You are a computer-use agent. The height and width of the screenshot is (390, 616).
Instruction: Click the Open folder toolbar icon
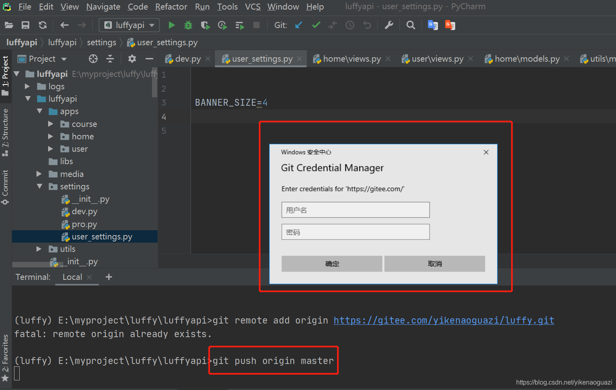tap(9, 25)
